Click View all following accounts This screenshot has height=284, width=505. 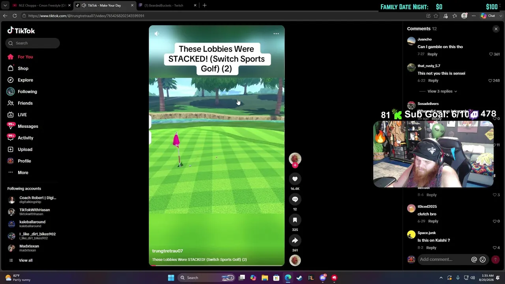[x=26, y=260]
